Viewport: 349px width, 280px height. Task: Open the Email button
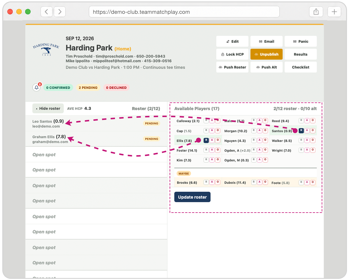pos(266,41)
